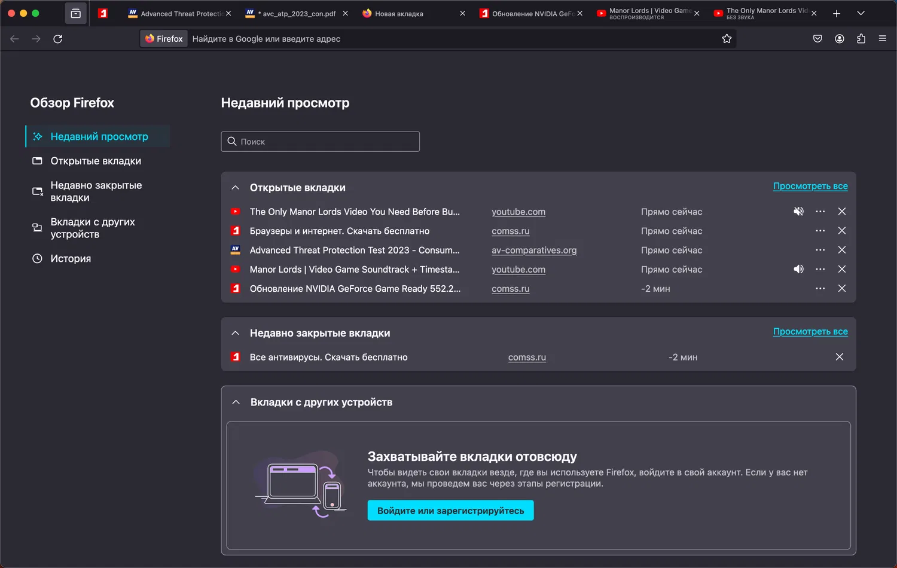
Task: Open the list all tabs dropdown
Action: click(x=861, y=14)
